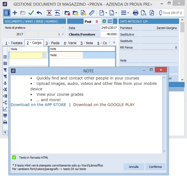Click the anchor icon in left sidebar
The image size is (187, 176).
tap(5, 83)
